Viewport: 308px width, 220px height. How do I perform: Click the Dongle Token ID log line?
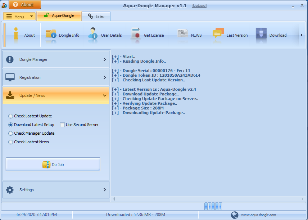[156, 75]
